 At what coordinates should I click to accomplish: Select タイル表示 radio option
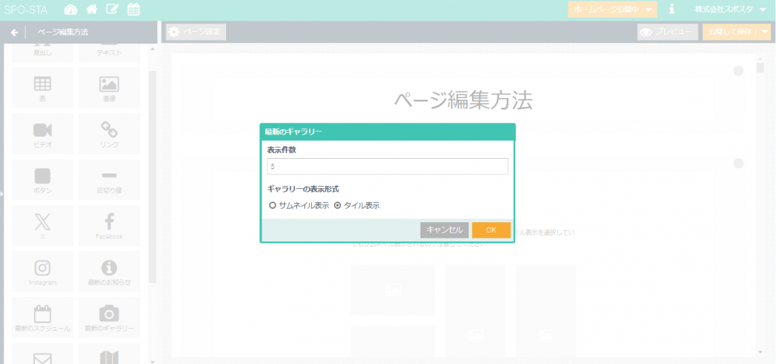tap(338, 206)
